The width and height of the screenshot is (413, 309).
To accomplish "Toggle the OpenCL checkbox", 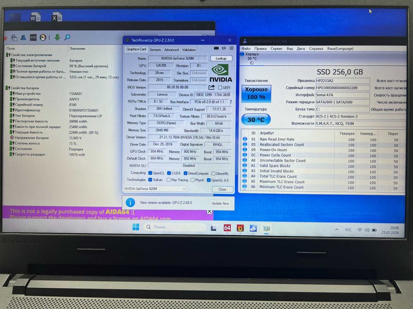I will [x=150, y=173].
